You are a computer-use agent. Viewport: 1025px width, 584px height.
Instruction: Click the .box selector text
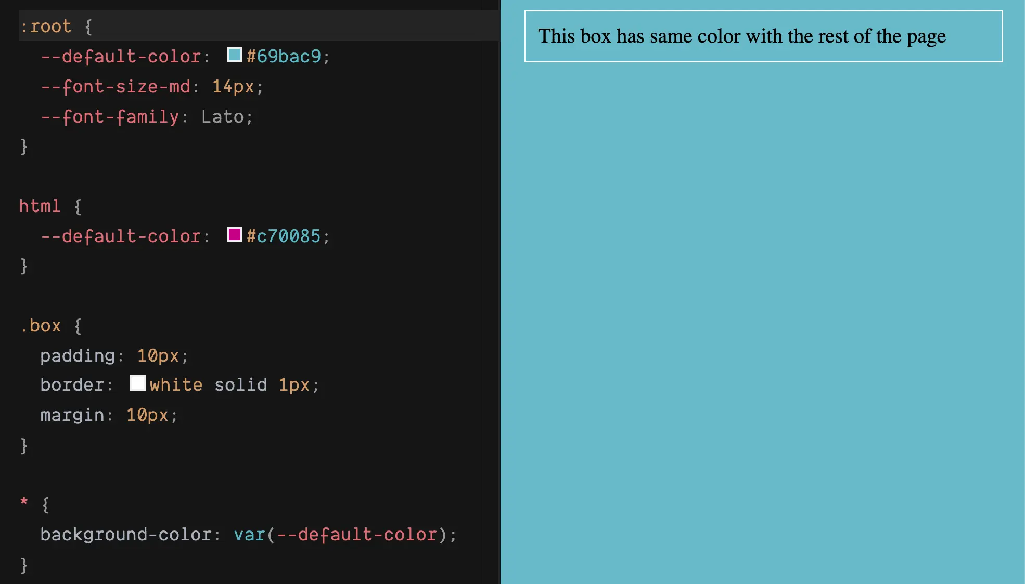pos(41,326)
